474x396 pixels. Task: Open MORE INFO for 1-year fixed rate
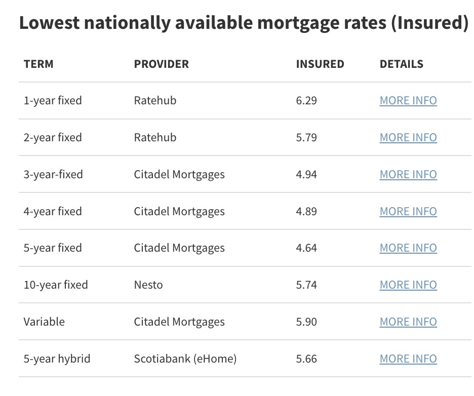coord(408,101)
